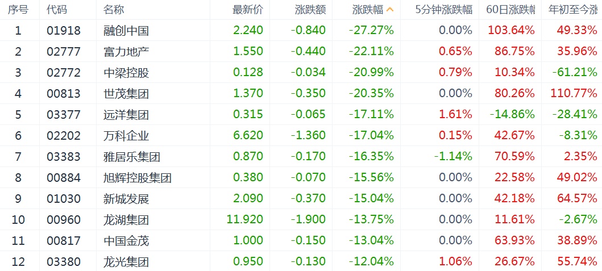Click 龙光集团 in the last row
This screenshot has width=602, height=271.
point(126,262)
